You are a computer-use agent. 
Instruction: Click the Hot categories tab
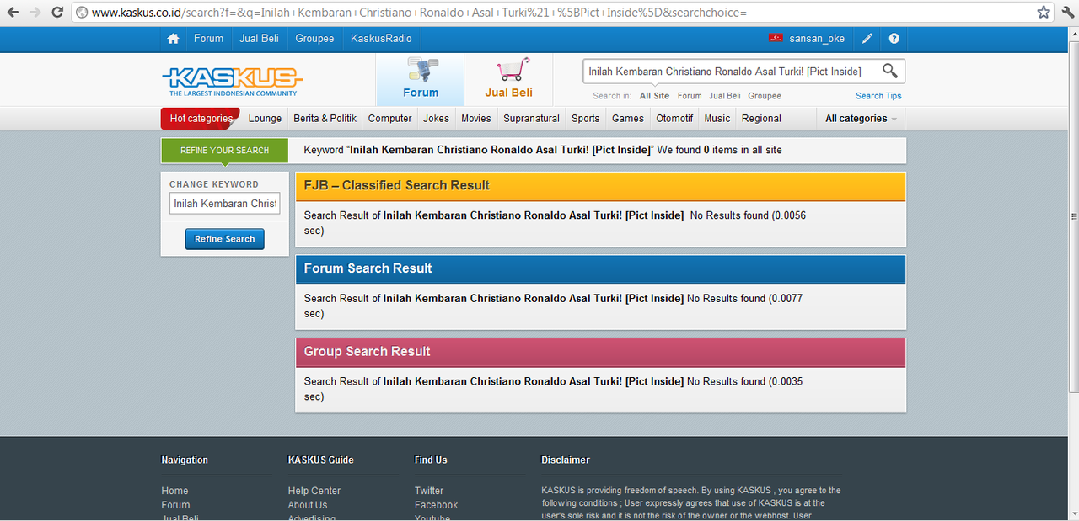[x=201, y=119]
